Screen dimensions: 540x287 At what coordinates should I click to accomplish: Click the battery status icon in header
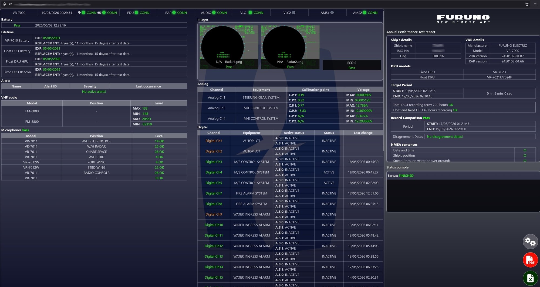coord(99,13)
